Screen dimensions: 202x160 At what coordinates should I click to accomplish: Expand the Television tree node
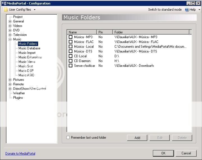coord(10,35)
